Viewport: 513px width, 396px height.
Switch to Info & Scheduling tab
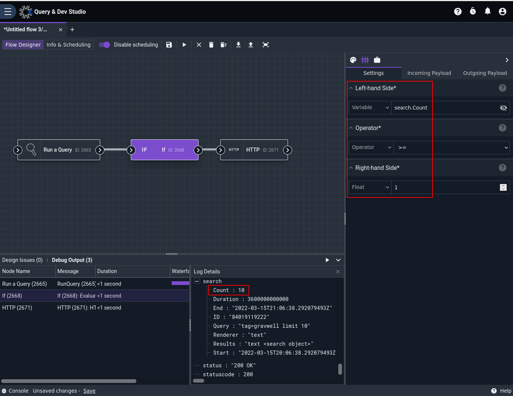[x=69, y=45]
